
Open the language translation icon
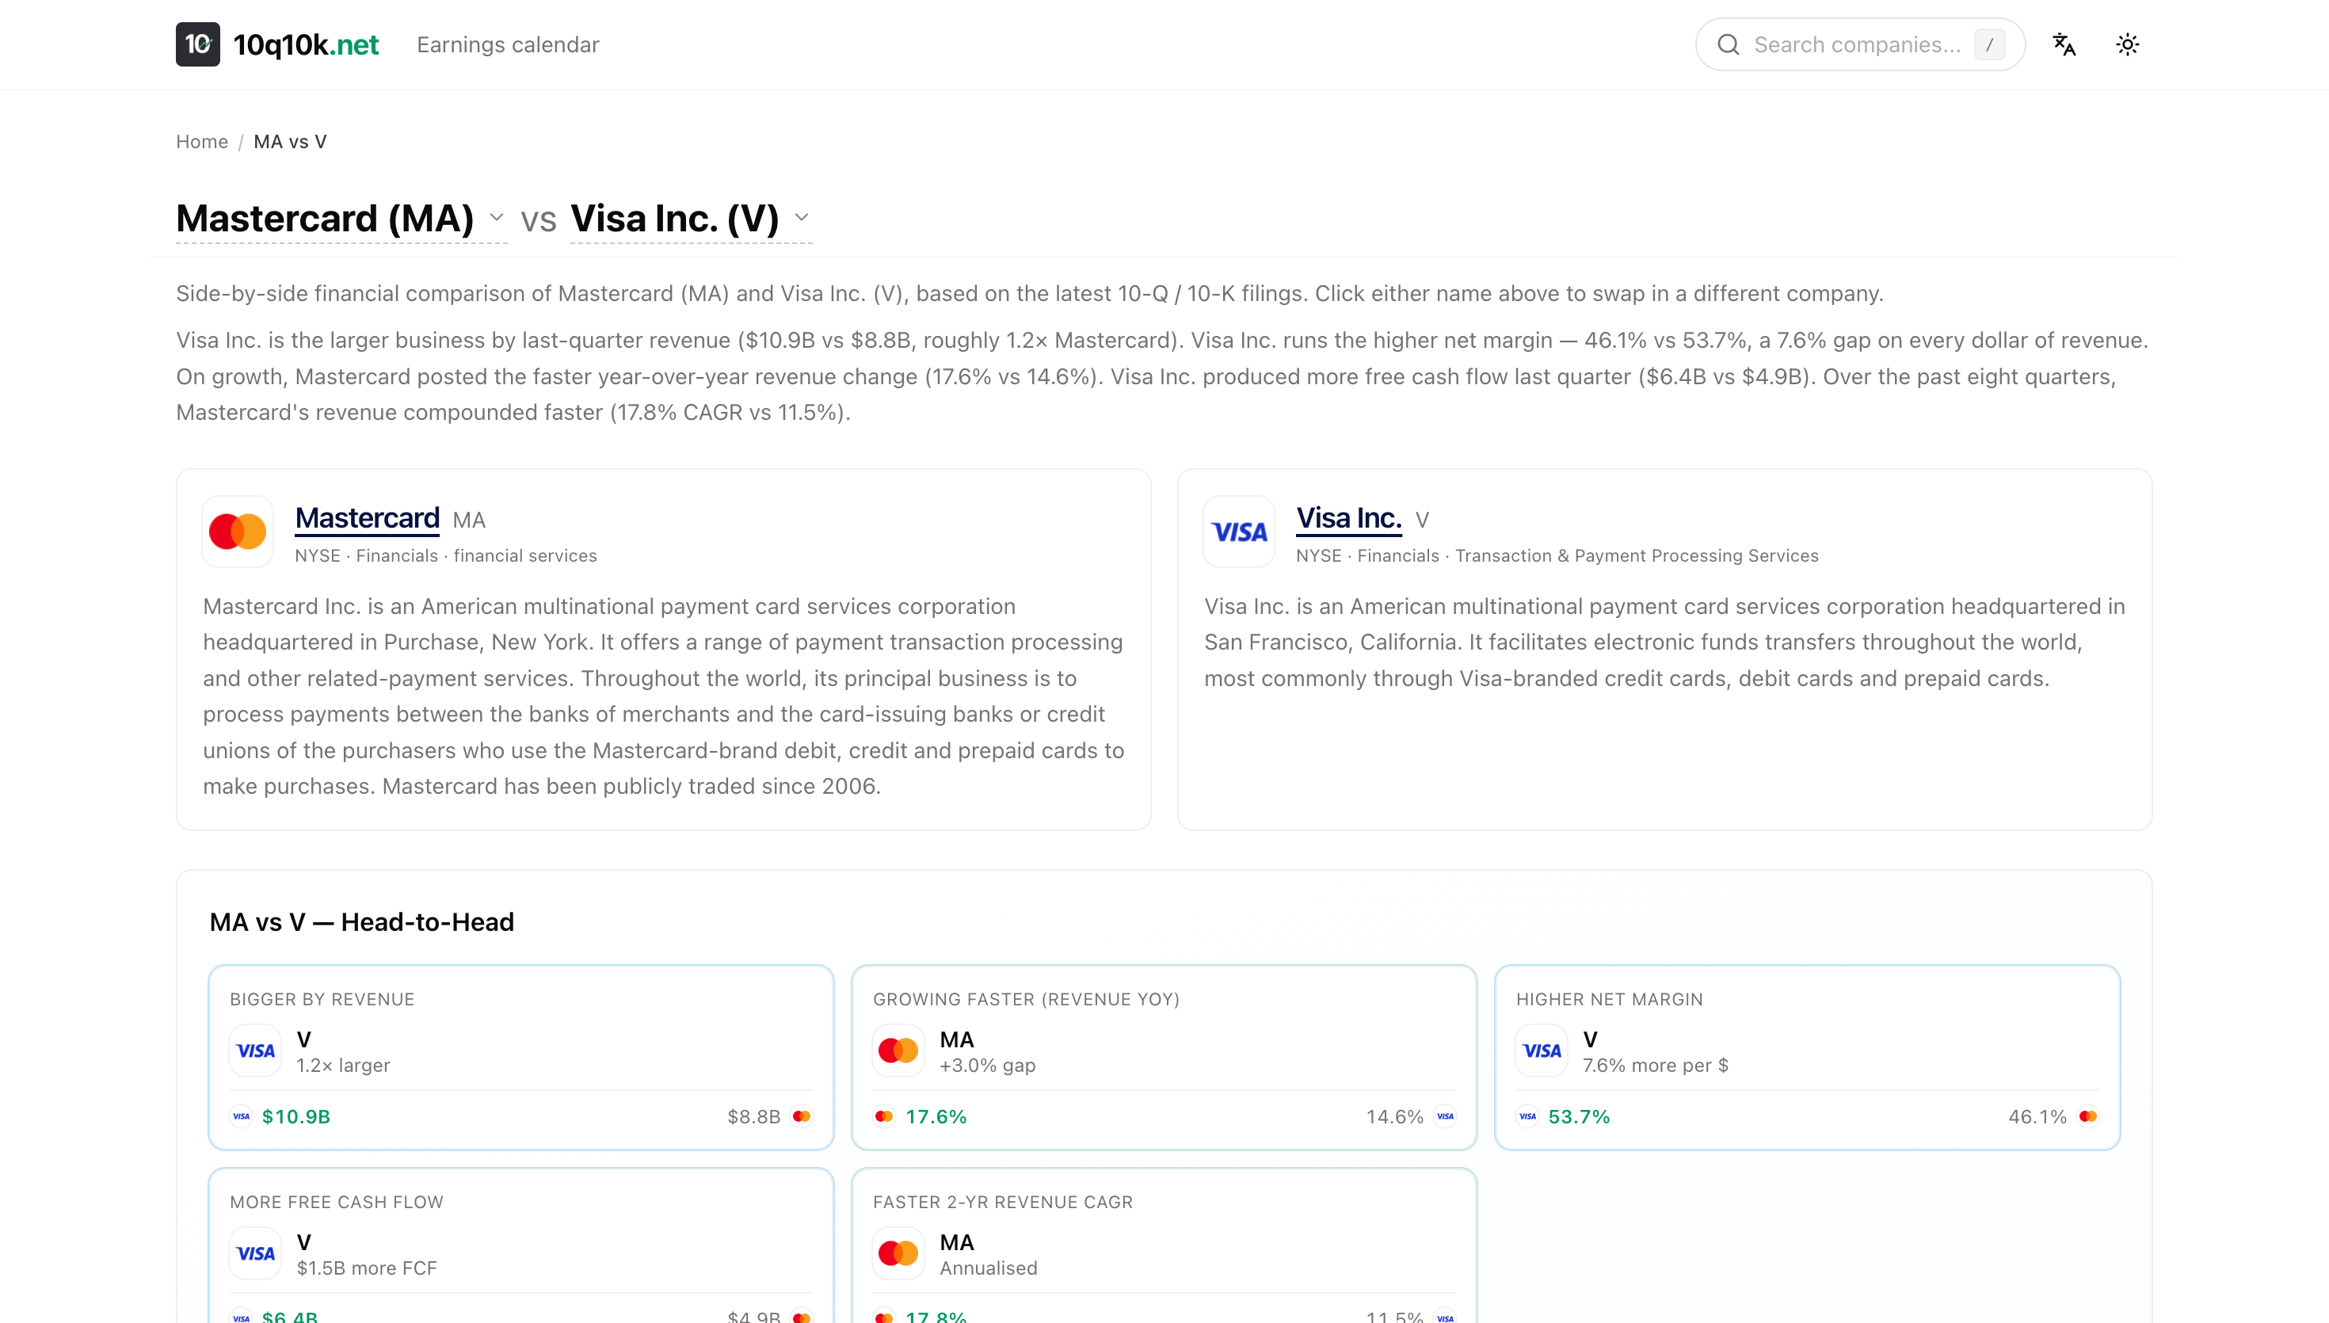click(2064, 44)
